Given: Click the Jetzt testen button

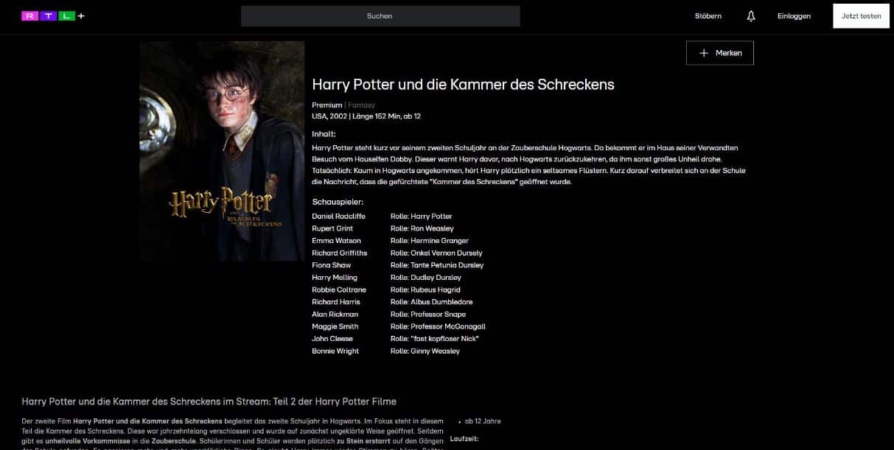Looking at the screenshot, I should (x=861, y=16).
